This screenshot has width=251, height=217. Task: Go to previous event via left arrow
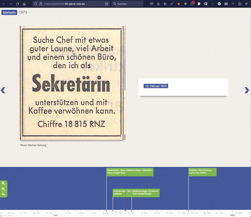(x=3, y=90)
